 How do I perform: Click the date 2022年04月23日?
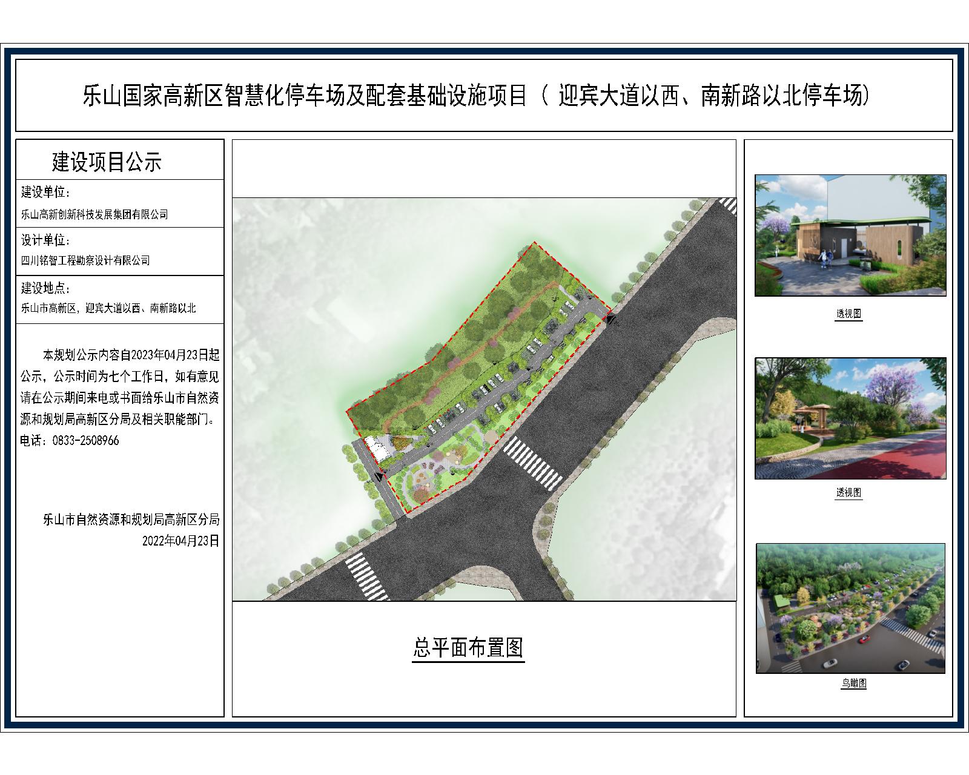[x=180, y=541]
